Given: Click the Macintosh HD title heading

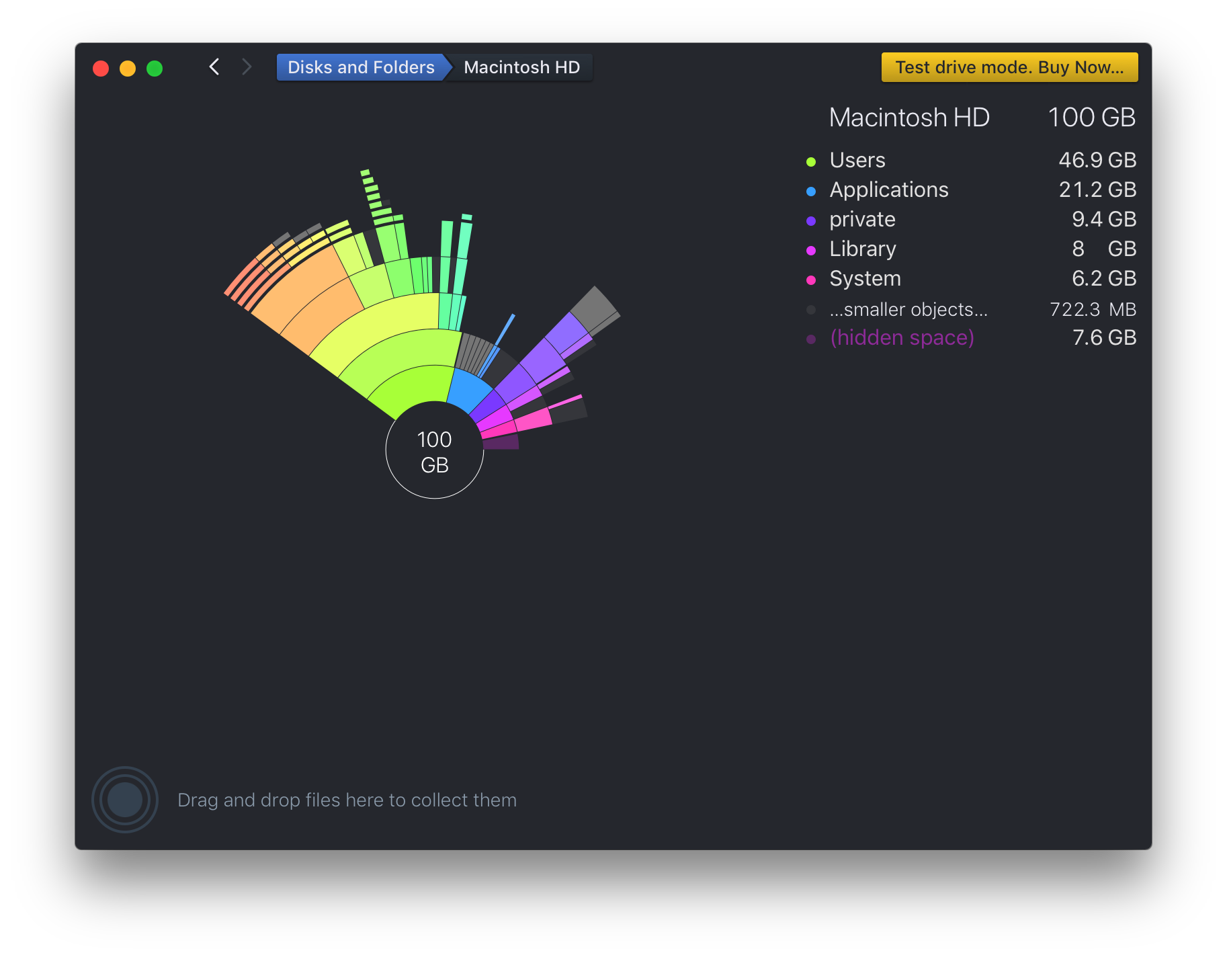Looking at the screenshot, I should [909, 118].
